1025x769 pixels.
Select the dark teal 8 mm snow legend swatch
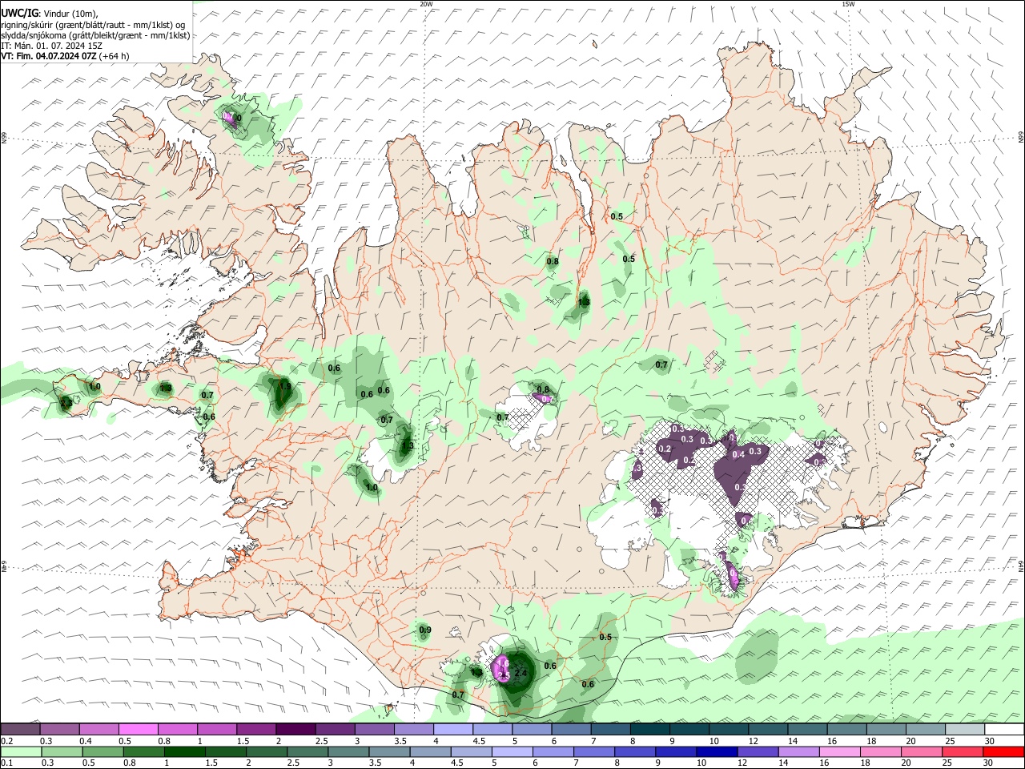point(649,730)
